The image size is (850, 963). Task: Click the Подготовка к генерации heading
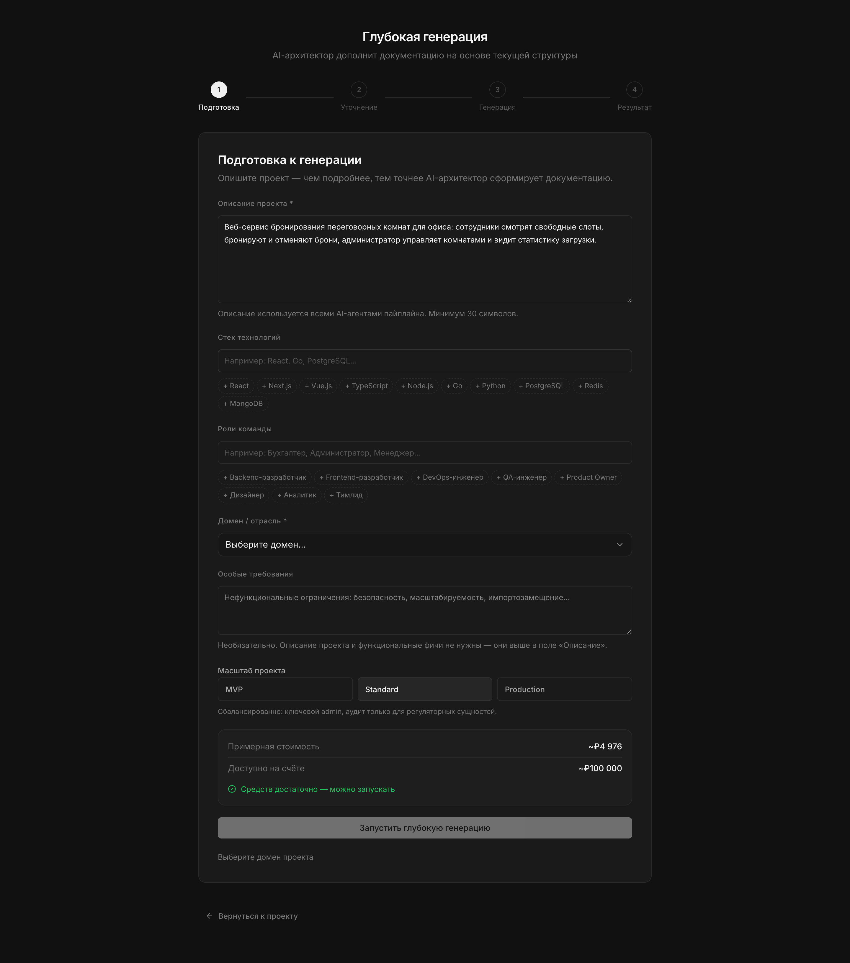(x=290, y=160)
